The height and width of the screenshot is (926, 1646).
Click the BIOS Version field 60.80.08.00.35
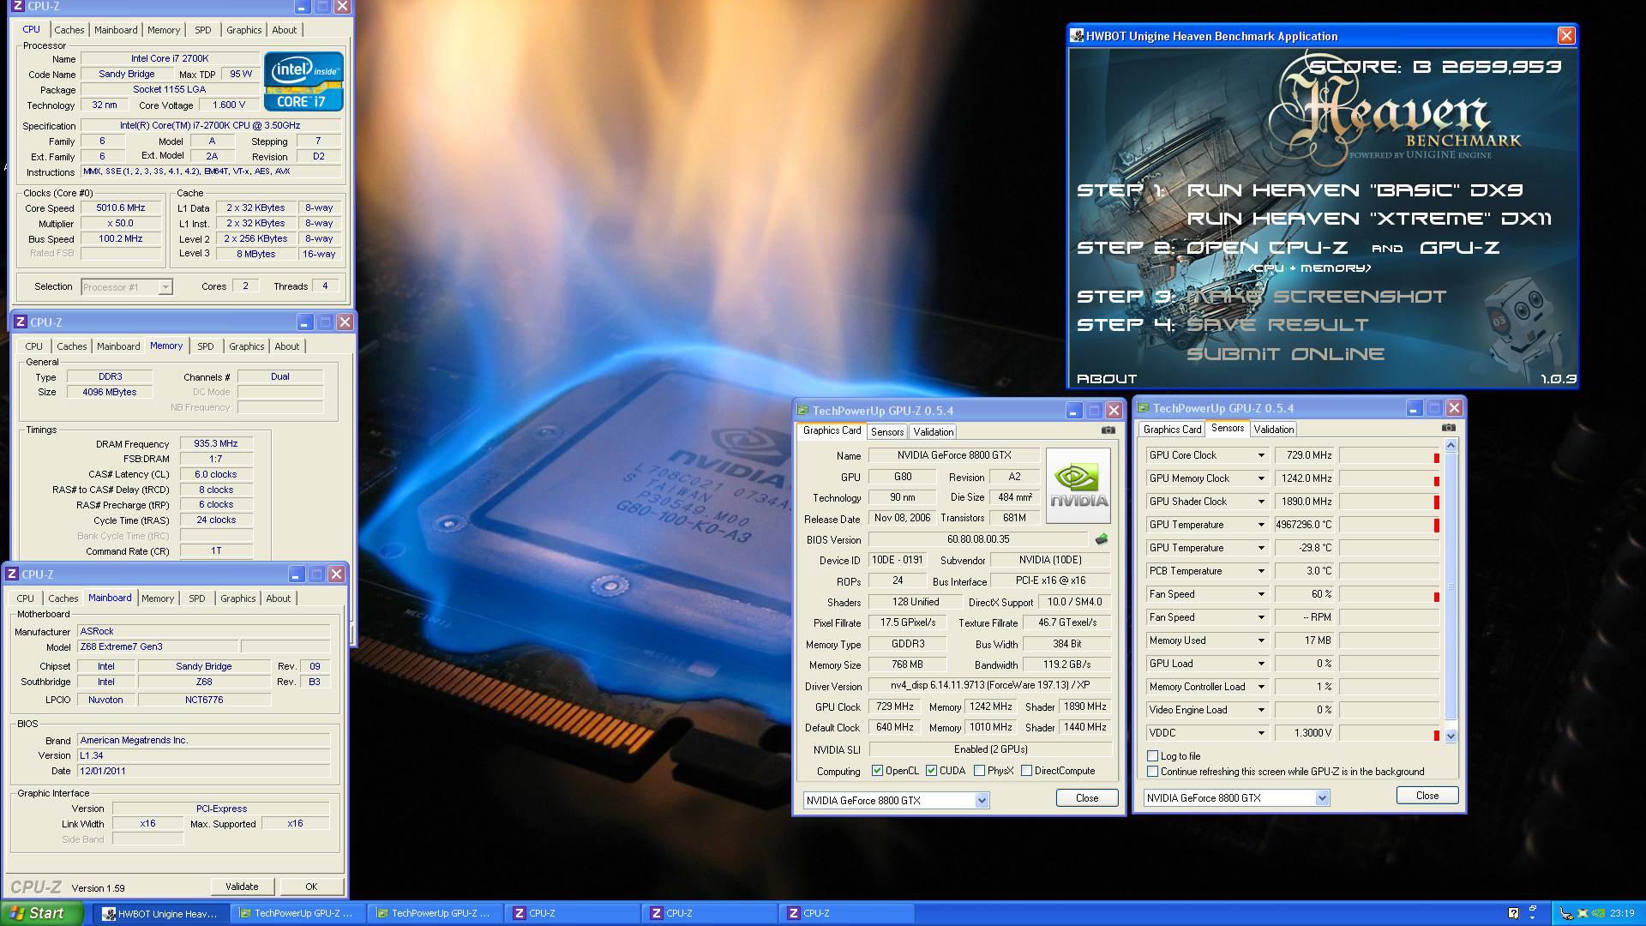[978, 539]
